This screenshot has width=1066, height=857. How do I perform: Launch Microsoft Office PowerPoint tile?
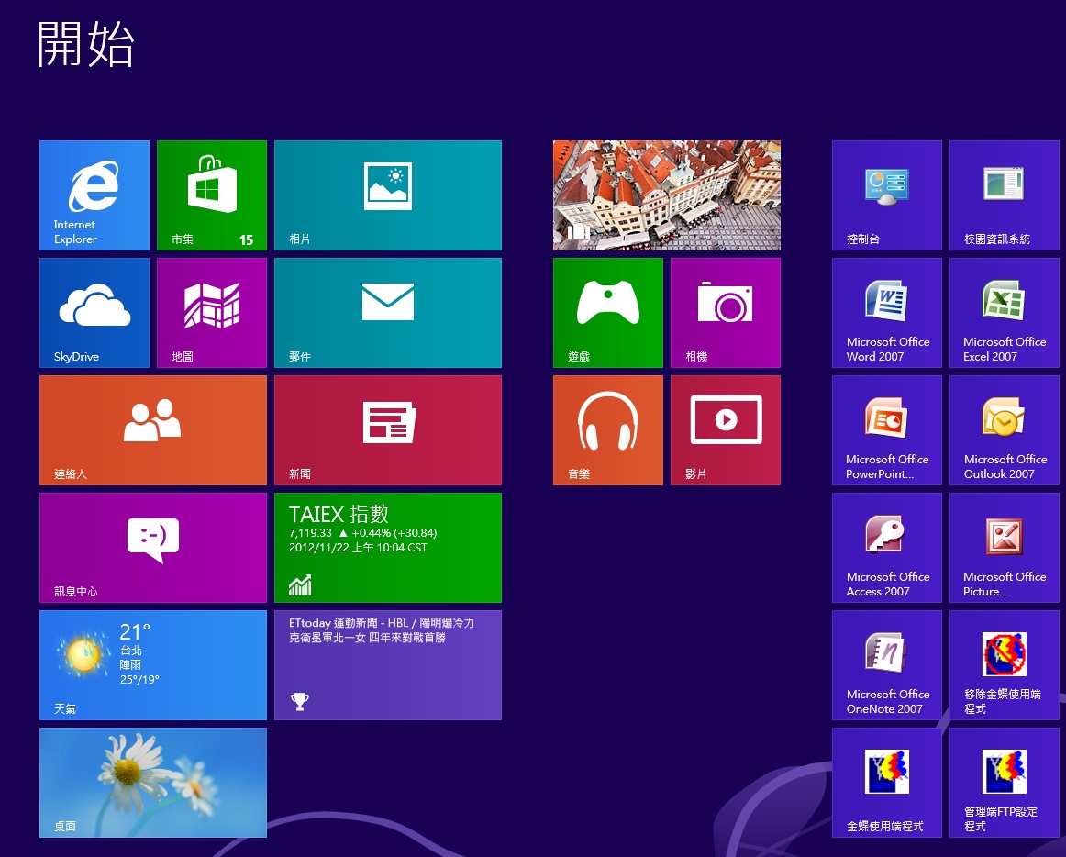(887, 430)
